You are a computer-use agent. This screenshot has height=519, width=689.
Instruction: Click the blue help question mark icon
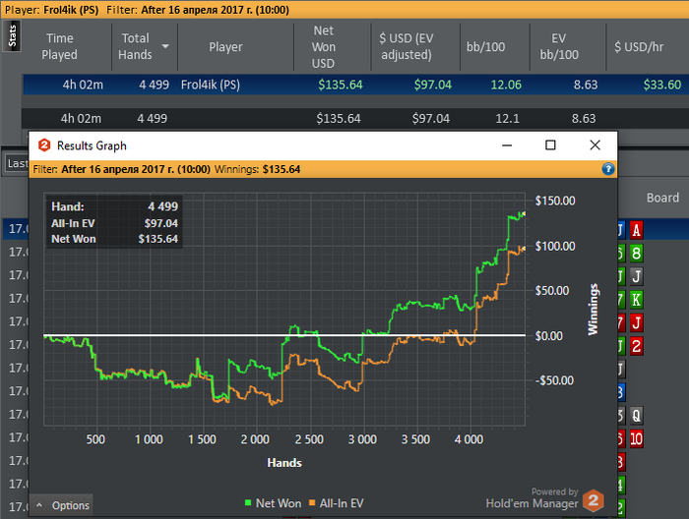(608, 169)
